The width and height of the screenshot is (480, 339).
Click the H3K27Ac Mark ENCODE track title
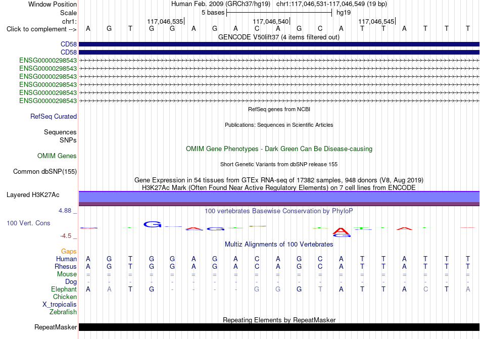279,187
